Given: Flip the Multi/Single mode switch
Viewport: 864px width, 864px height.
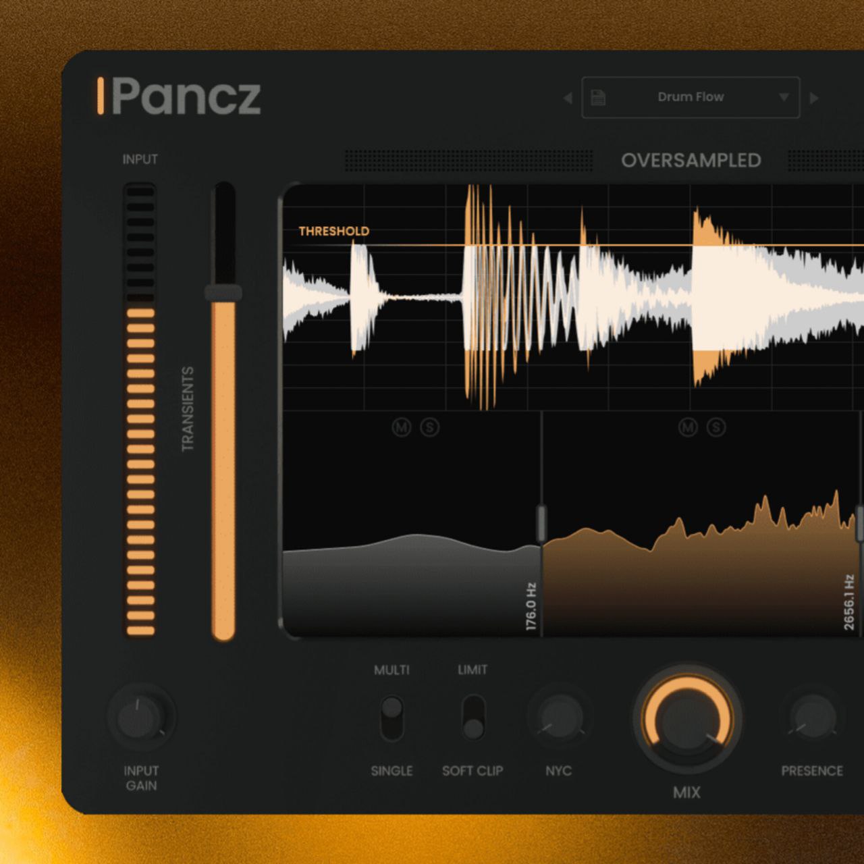Looking at the screenshot, I should point(391,718).
